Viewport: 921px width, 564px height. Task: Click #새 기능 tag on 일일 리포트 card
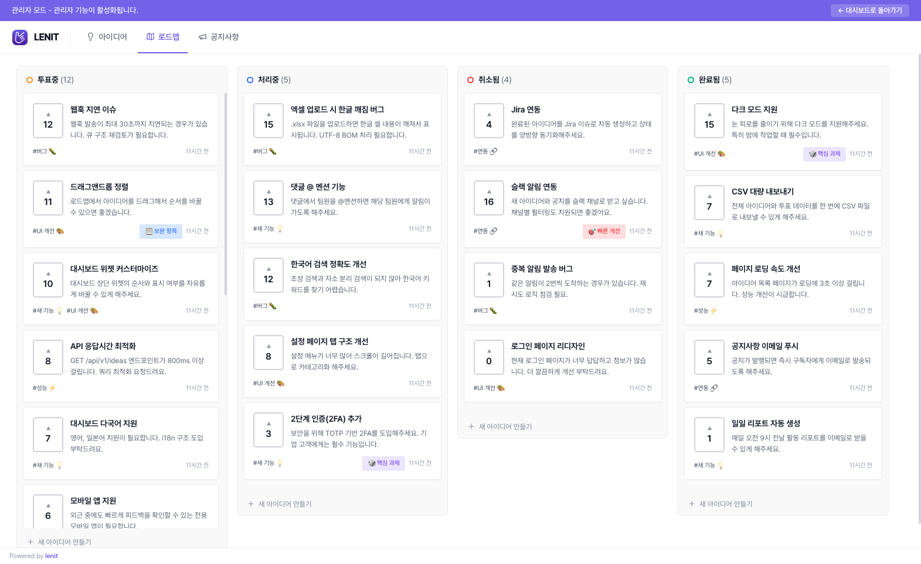709,465
